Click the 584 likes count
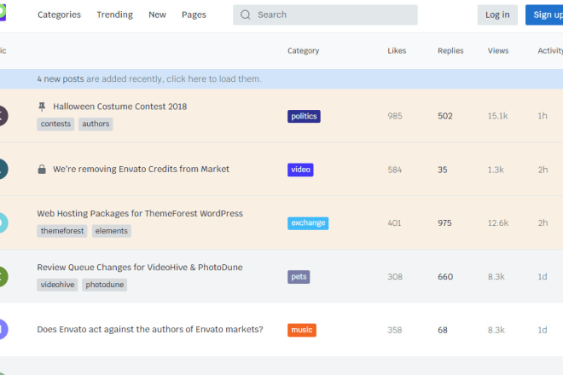The height and width of the screenshot is (375, 563). [395, 170]
